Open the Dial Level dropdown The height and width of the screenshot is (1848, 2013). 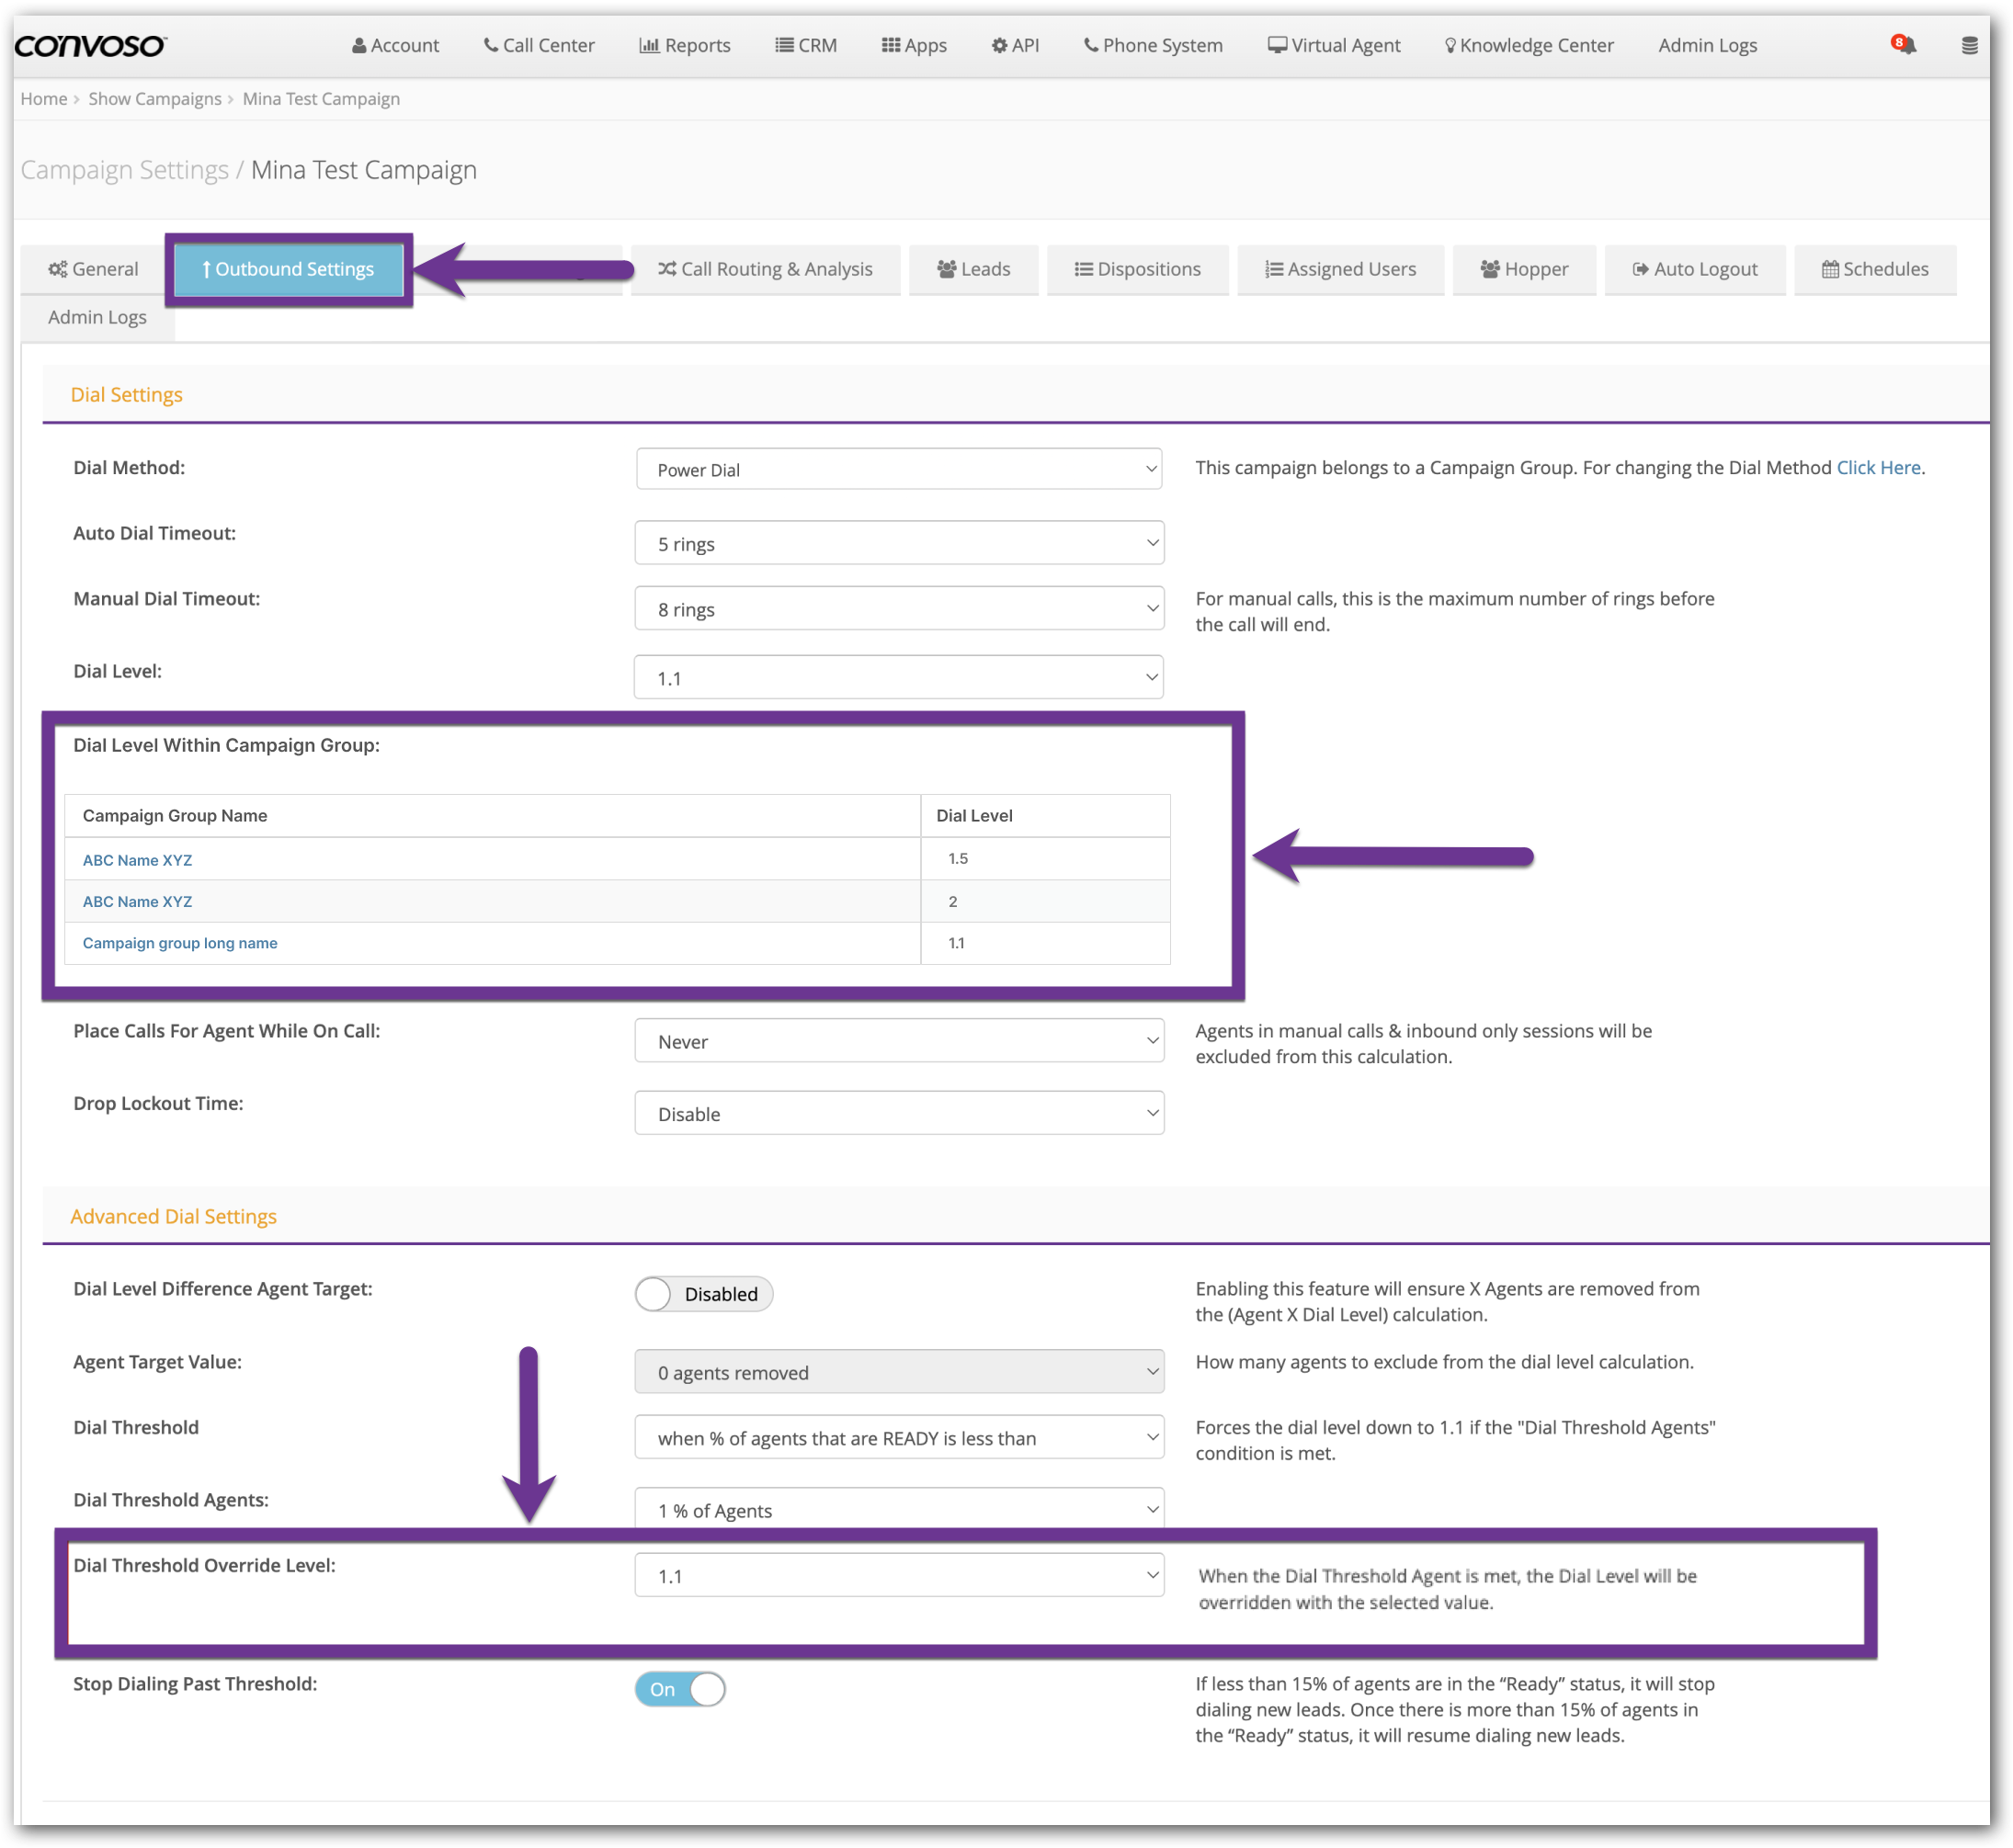coord(898,678)
